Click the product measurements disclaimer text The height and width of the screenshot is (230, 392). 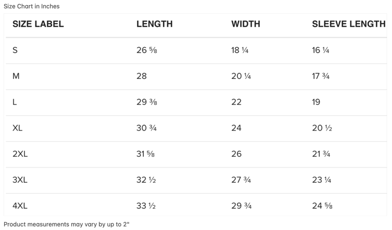tap(67, 224)
